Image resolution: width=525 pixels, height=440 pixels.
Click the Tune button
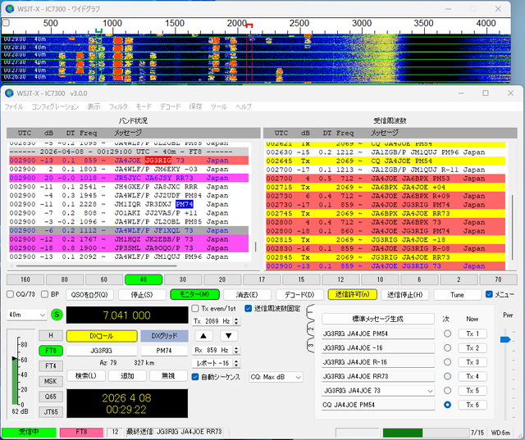click(x=458, y=294)
